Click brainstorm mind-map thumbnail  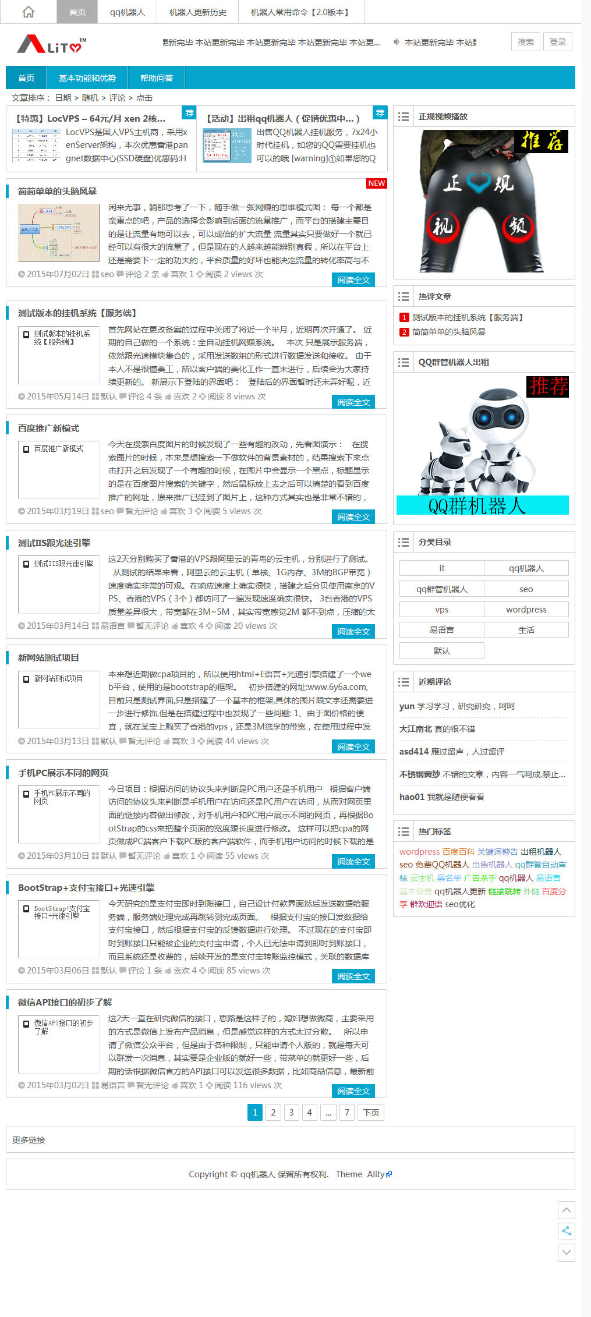click(x=59, y=232)
